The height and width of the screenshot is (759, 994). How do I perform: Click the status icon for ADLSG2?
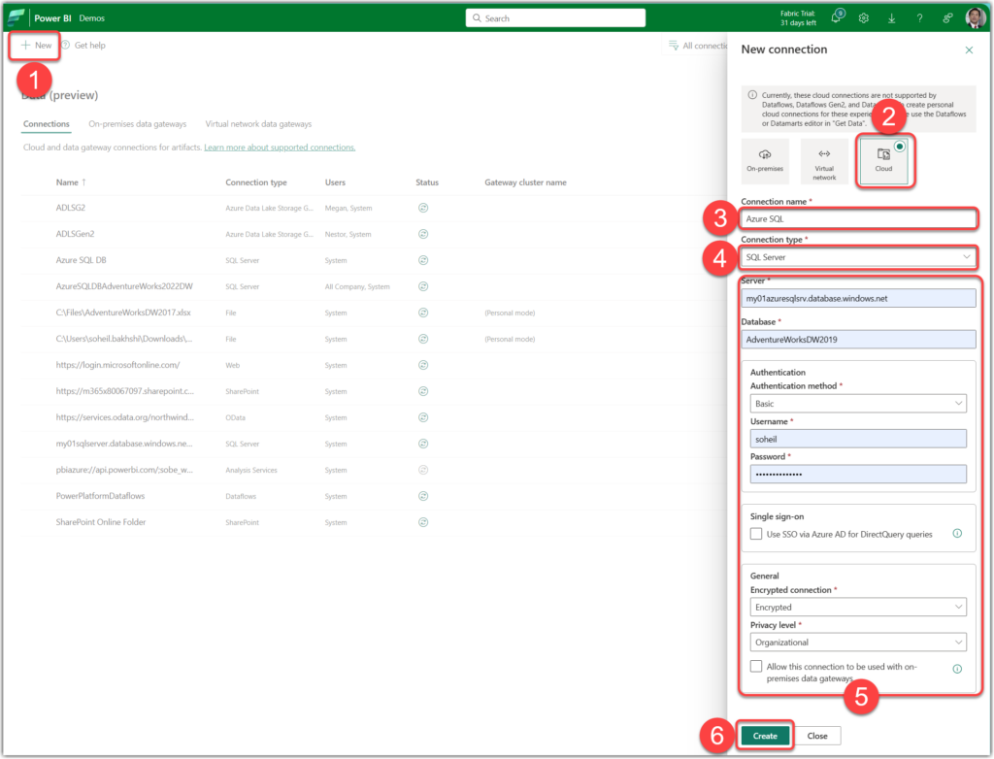click(423, 208)
